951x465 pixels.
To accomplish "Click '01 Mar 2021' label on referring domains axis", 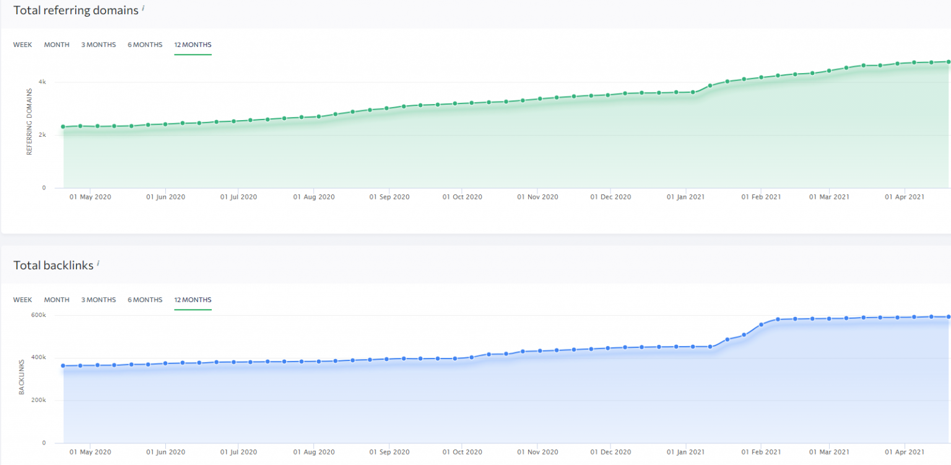I will tap(829, 197).
